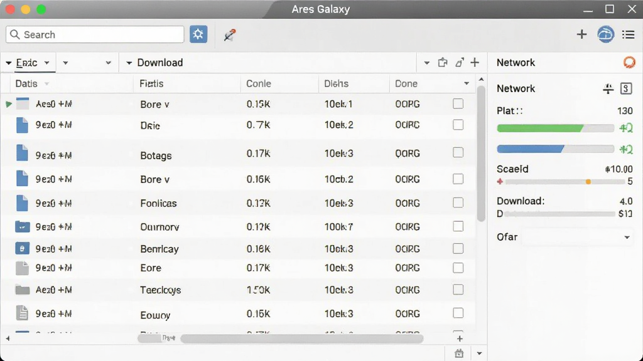This screenshot has width=643, height=361.
Task: Click the plus icon at the end of the horizontal scrollbar
Action: 460,338
